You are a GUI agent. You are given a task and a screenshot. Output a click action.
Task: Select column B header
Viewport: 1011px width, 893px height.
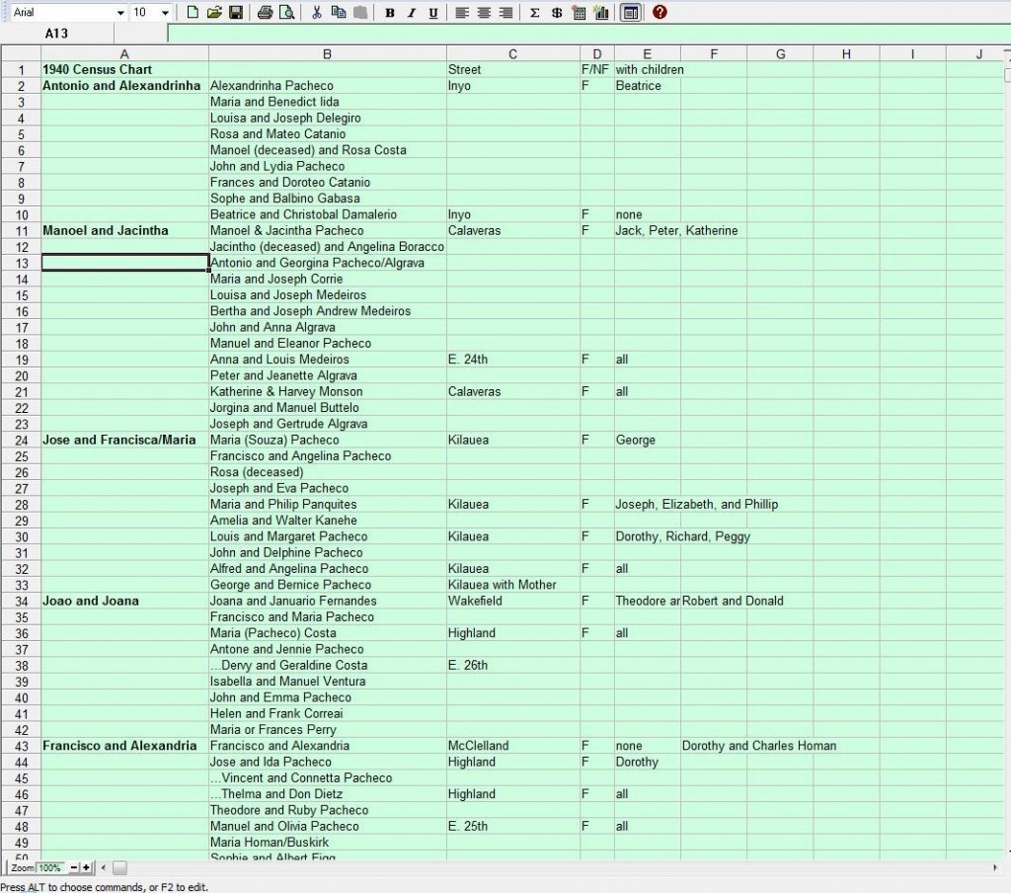click(327, 54)
